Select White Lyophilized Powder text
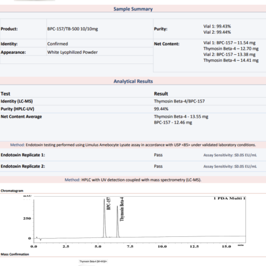Viewport: 266px width, 266px height. click(x=73, y=52)
